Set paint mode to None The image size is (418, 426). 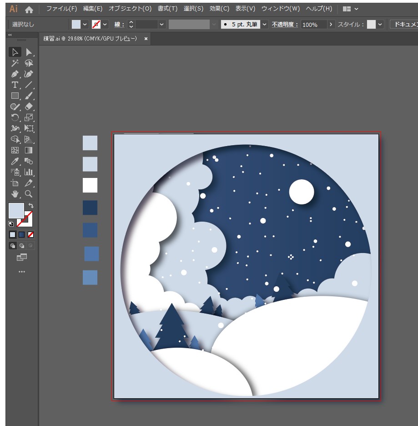[x=30, y=234]
